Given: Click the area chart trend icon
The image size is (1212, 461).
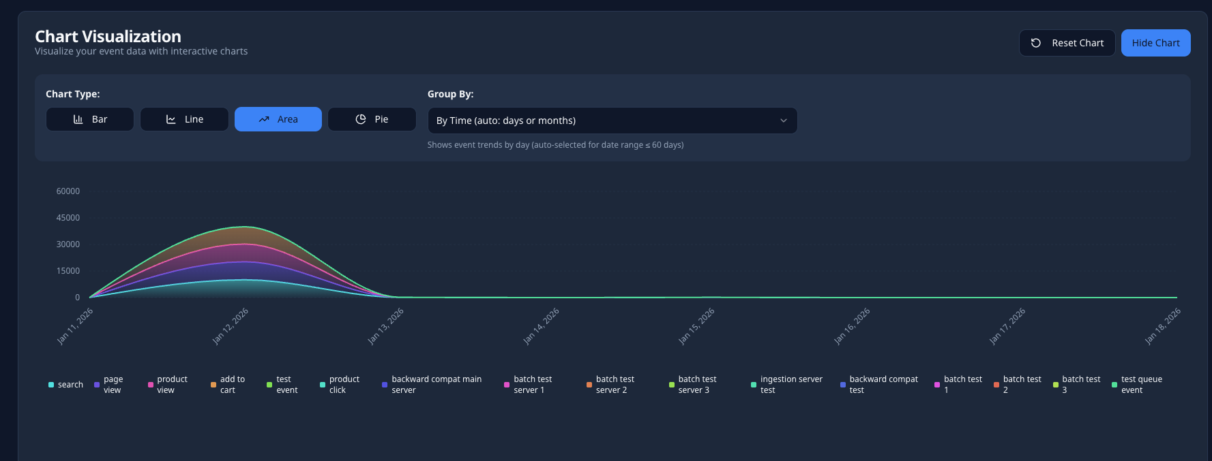Looking at the screenshot, I should tap(264, 119).
